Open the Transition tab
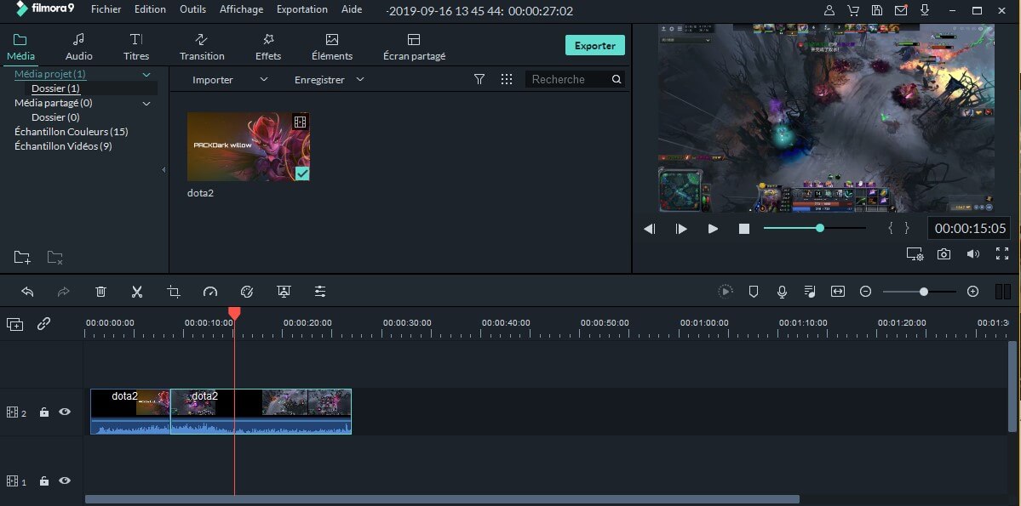Screen dimensions: 1021x506 coord(202,48)
